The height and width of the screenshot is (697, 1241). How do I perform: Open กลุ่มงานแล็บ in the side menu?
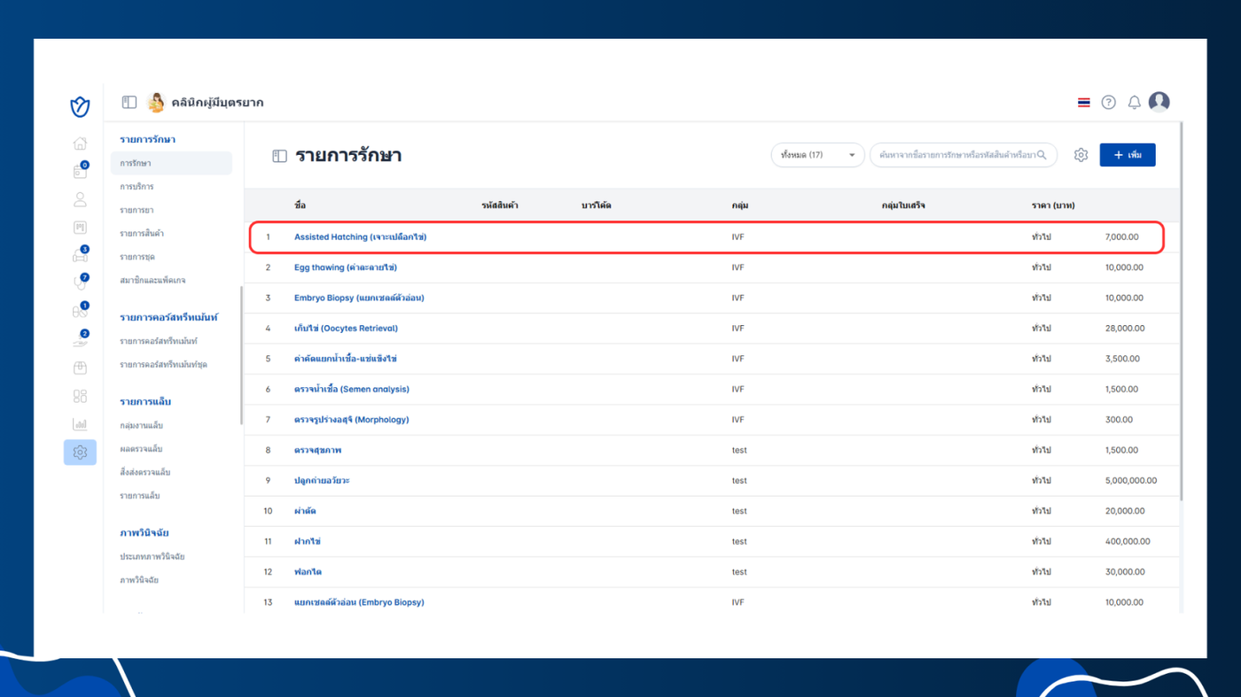pyautogui.click(x=142, y=425)
